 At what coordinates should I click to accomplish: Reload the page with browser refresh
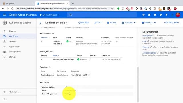click(12, 9)
